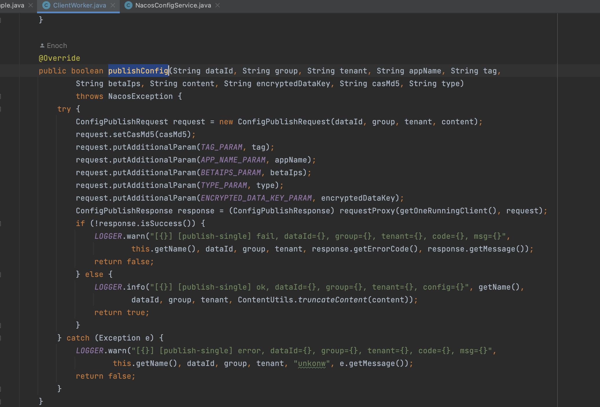
Task: Click the @Override annotation
Action: [59, 58]
